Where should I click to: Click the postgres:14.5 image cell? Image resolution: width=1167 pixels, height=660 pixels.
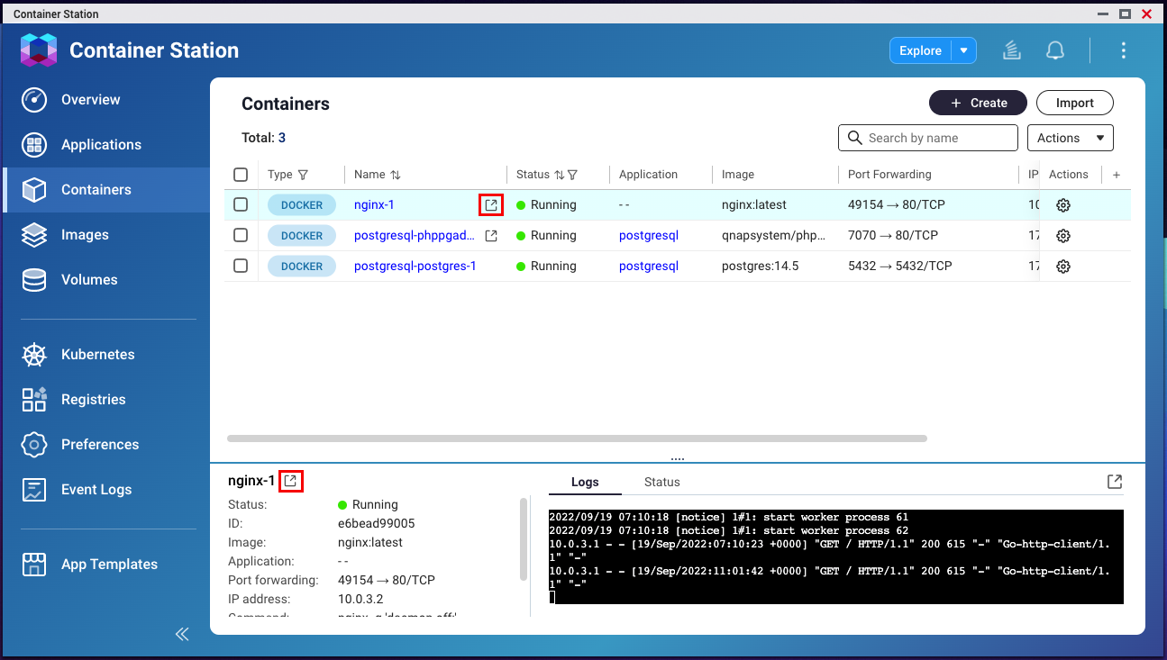[761, 267]
